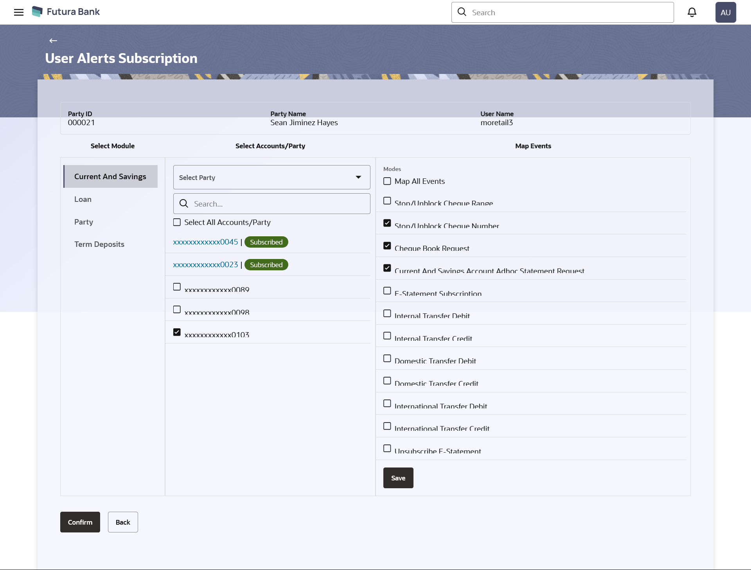The height and width of the screenshot is (570, 751).
Task: Click the back arrow above page title
Action: [x=53, y=41]
